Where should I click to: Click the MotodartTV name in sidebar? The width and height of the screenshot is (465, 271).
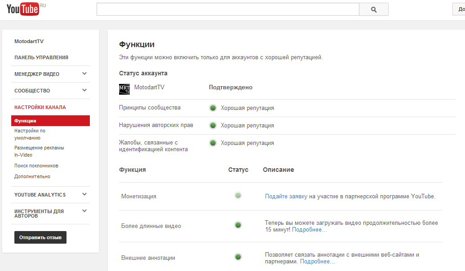pos(29,41)
